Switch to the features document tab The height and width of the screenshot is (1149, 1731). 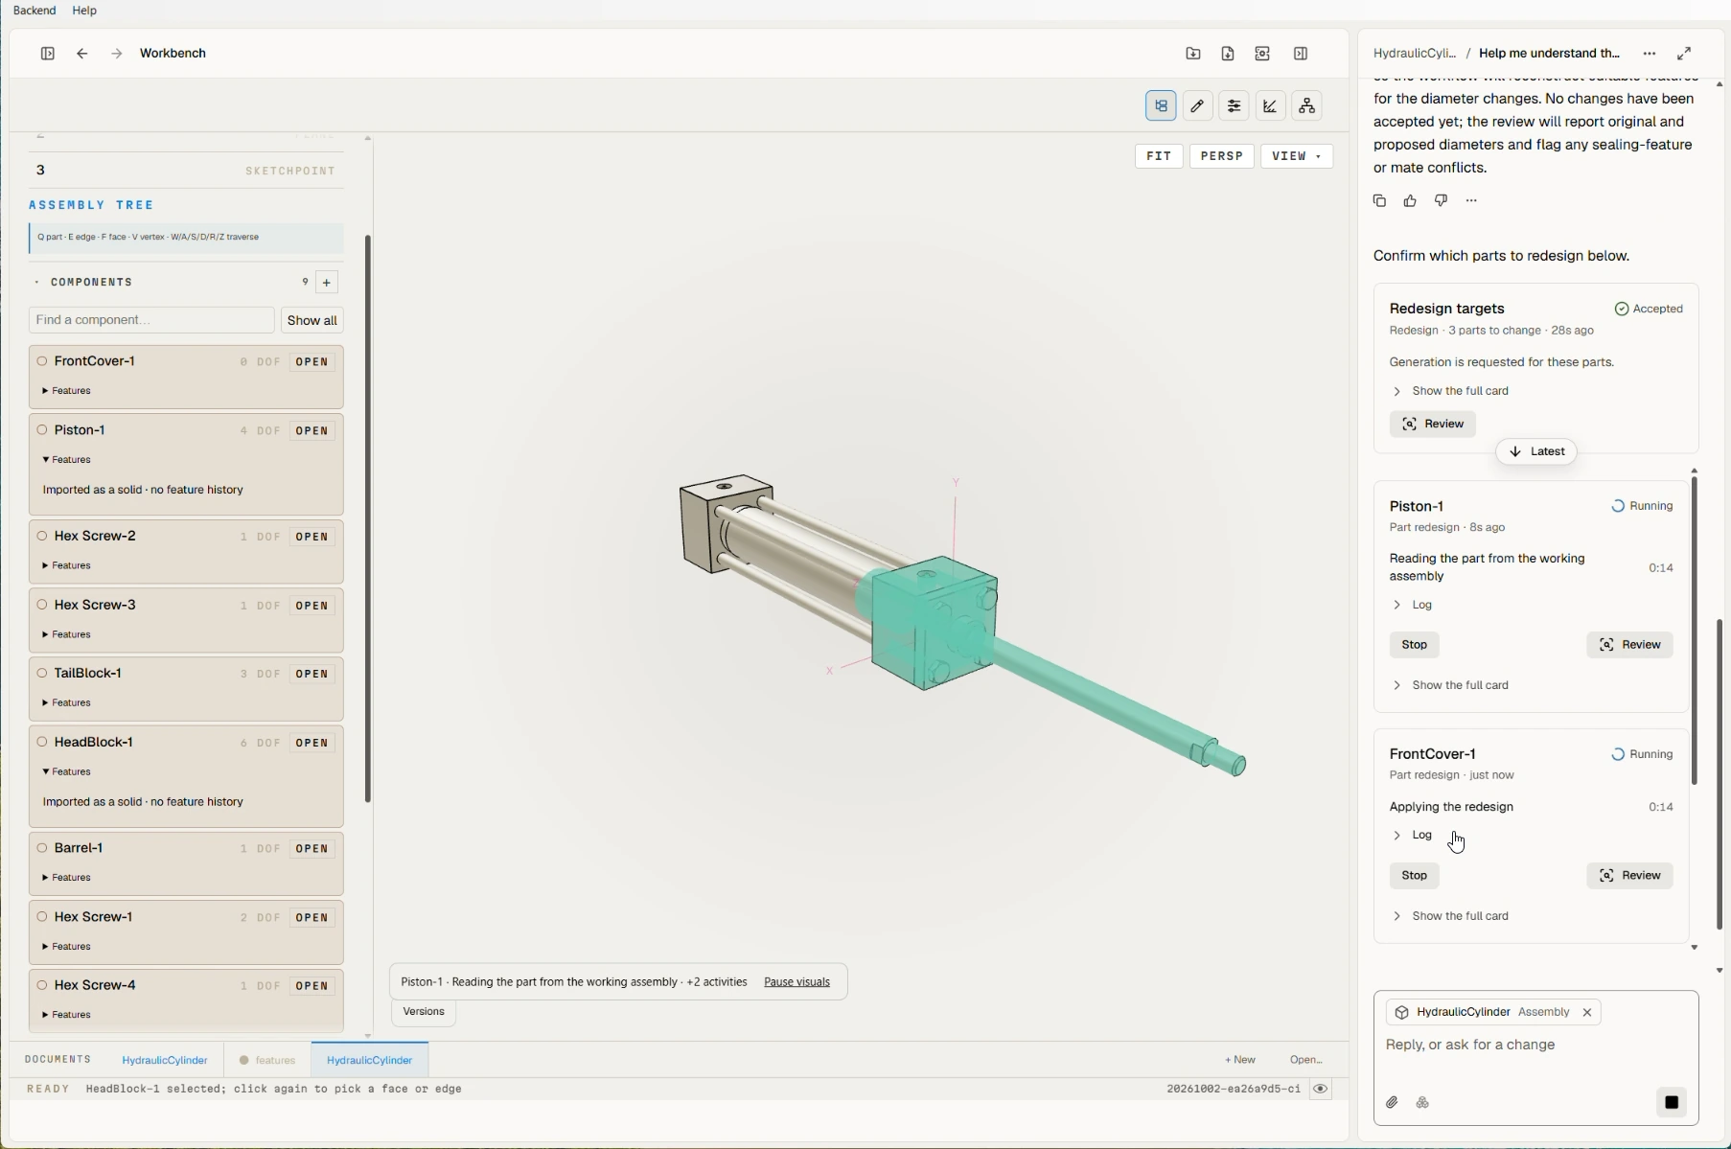(267, 1061)
